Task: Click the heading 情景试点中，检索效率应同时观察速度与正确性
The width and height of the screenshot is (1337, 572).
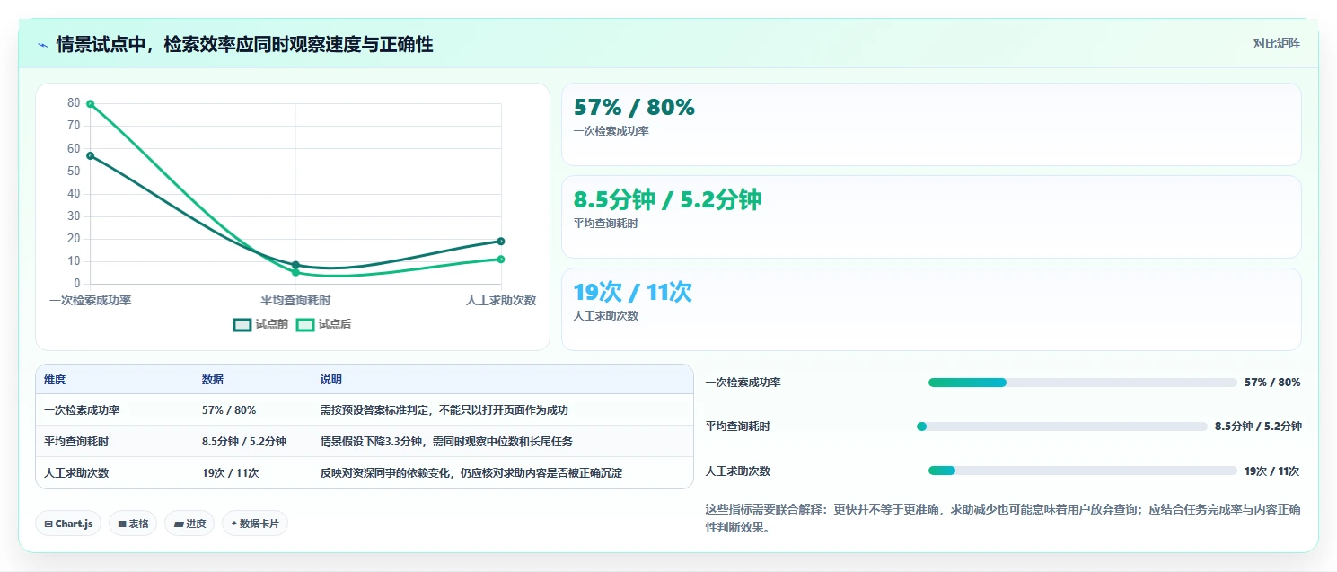Action: pyautogui.click(x=244, y=44)
